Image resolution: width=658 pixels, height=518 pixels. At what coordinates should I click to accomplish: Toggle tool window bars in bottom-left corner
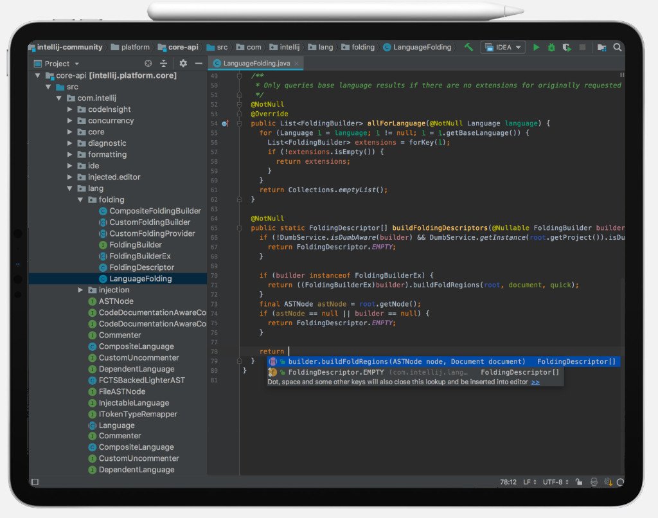pyautogui.click(x=34, y=482)
